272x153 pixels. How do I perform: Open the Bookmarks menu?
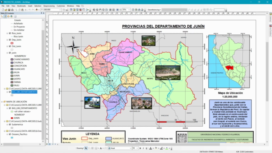(22, 6)
